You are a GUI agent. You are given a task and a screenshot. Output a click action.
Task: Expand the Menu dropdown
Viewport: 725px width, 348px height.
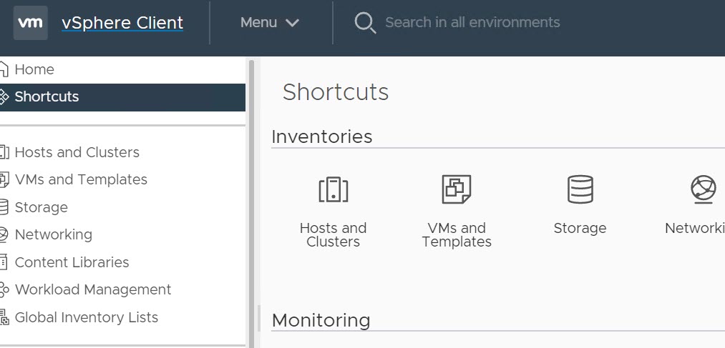[x=269, y=23]
